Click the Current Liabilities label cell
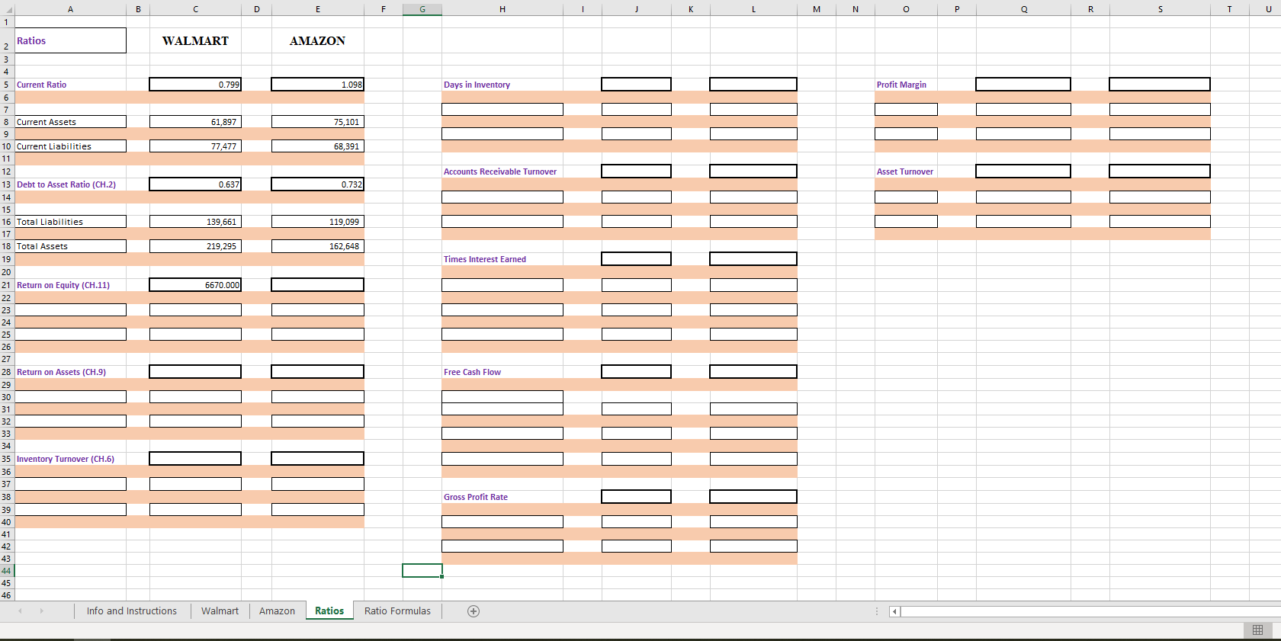This screenshot has height=641, width=1281. pyautogui.click(x=70, y=146)
